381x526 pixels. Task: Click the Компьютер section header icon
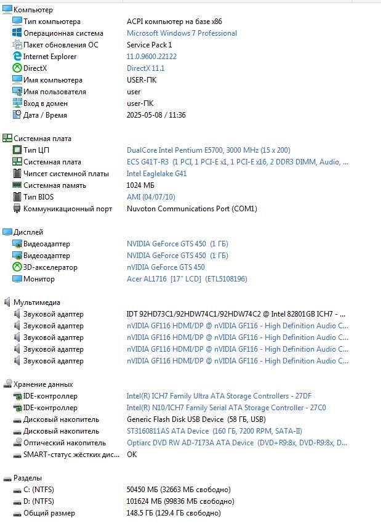(7, 10)
